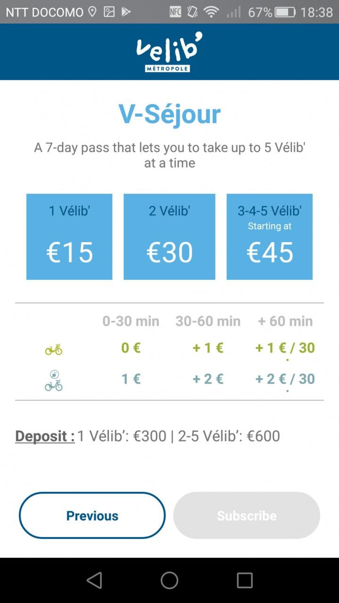Tap the greyed-out Subscribe button

pyautogui.click(x=247, y=515)
